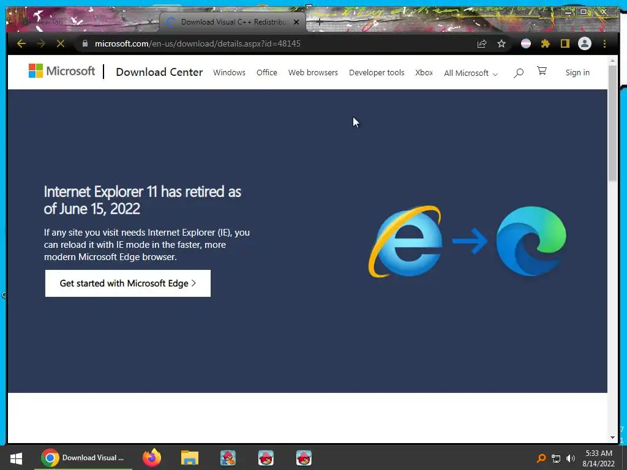The width and height of the screenshot is (627, 470).
Task: Open the taskbar clock and date
Action: pos(599,458)
